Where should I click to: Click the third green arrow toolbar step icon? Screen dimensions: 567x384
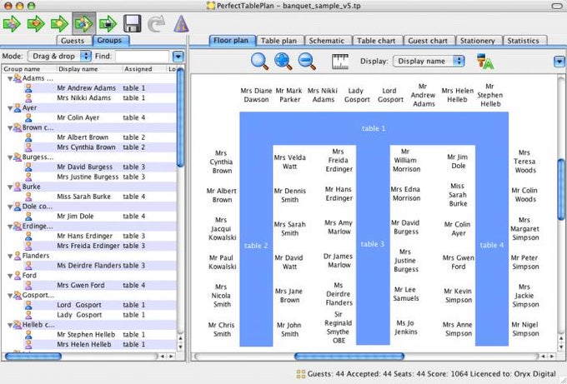(x=60, y=24)
